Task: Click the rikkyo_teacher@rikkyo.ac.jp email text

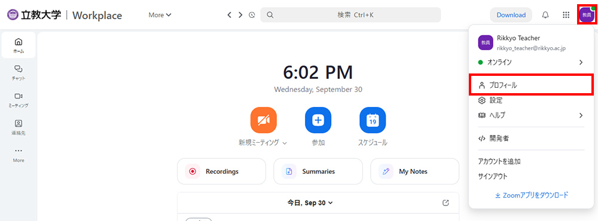Action: point(531,48)
